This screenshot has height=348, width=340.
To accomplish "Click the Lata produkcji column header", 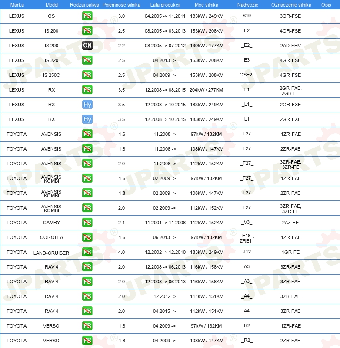I will pyautogui.click(x=165, y=5).
